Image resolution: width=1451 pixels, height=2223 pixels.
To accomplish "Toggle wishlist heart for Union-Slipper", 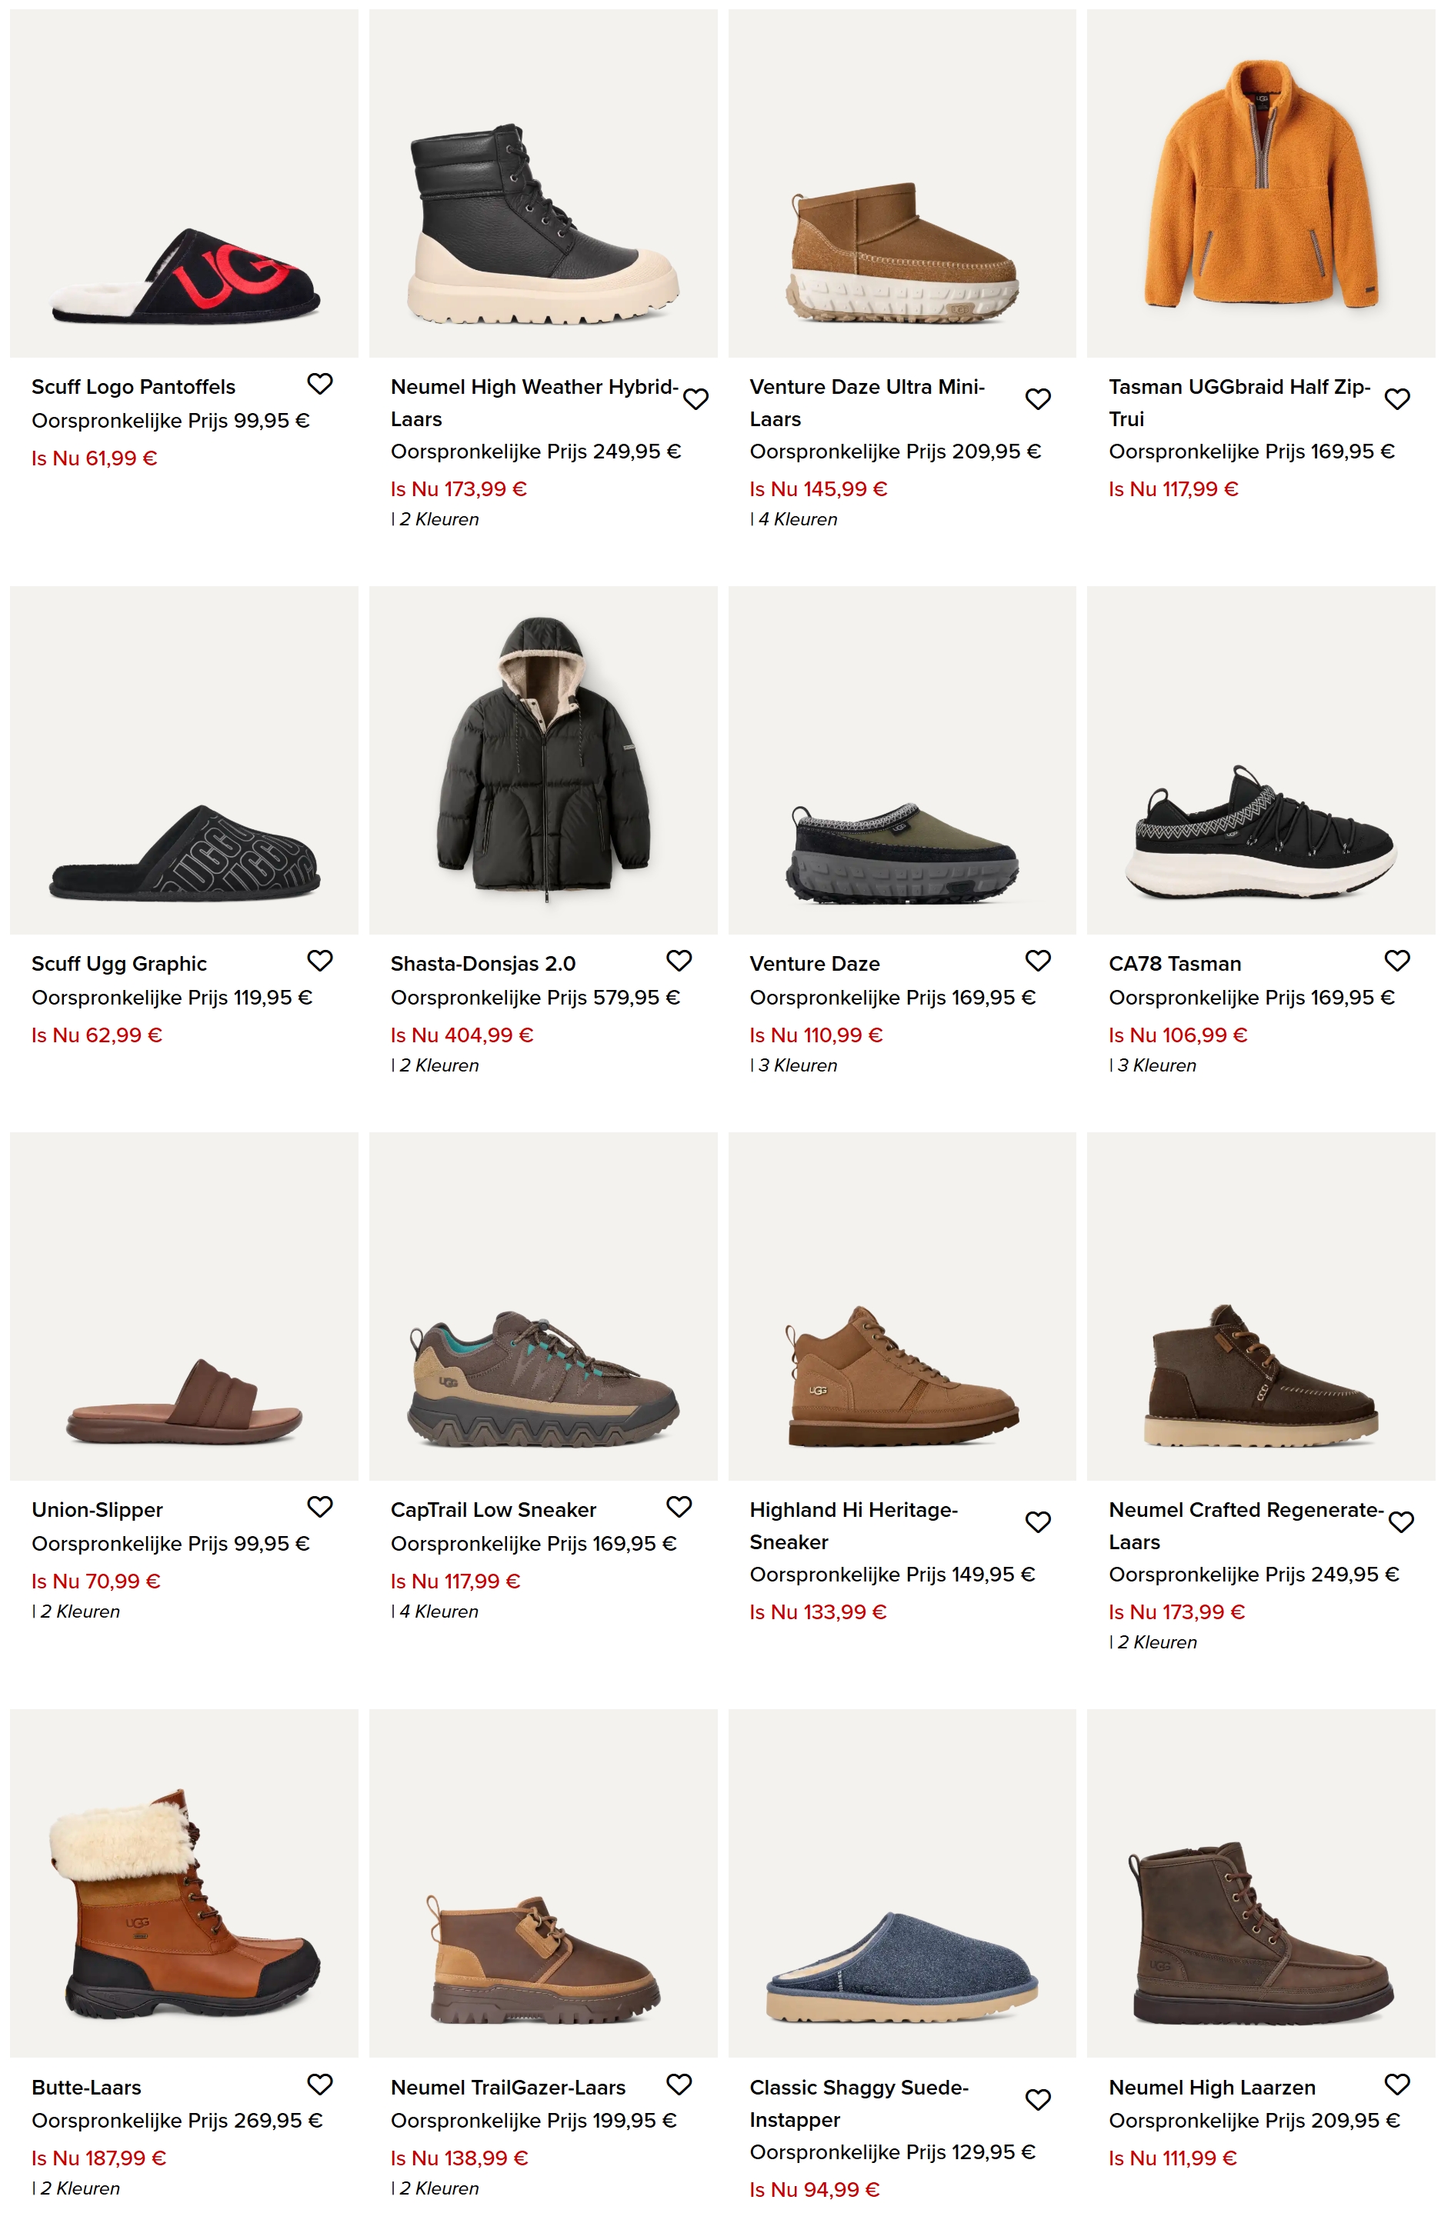I will click(321, 1507).
